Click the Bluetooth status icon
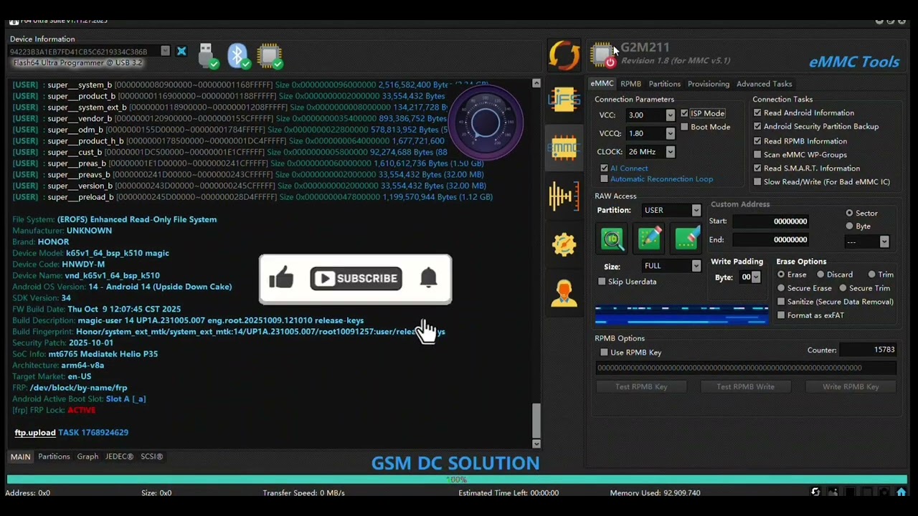Image resolution: width=918 pixels, height=516 pixels. (x=238, y=56)
